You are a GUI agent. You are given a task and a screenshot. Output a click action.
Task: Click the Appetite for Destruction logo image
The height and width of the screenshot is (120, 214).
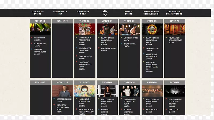pyautogui.click(x=152, y=29)
